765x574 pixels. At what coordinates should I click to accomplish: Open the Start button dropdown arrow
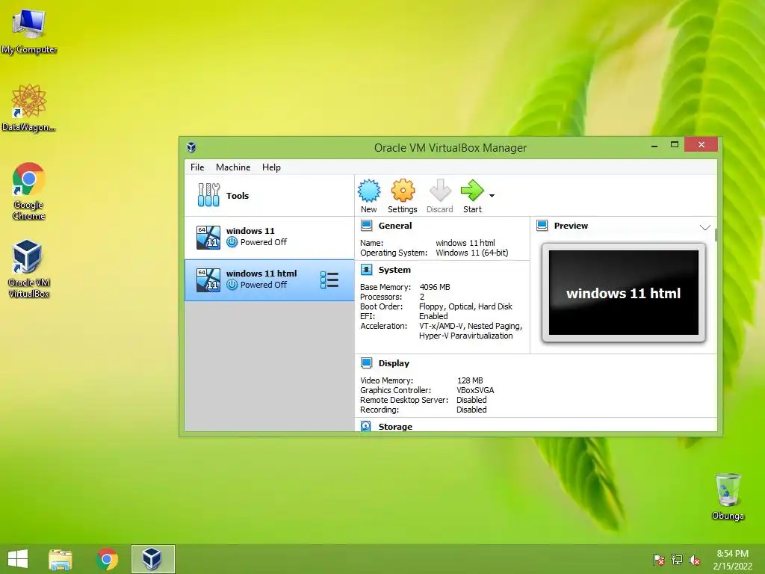pos(492,196)
